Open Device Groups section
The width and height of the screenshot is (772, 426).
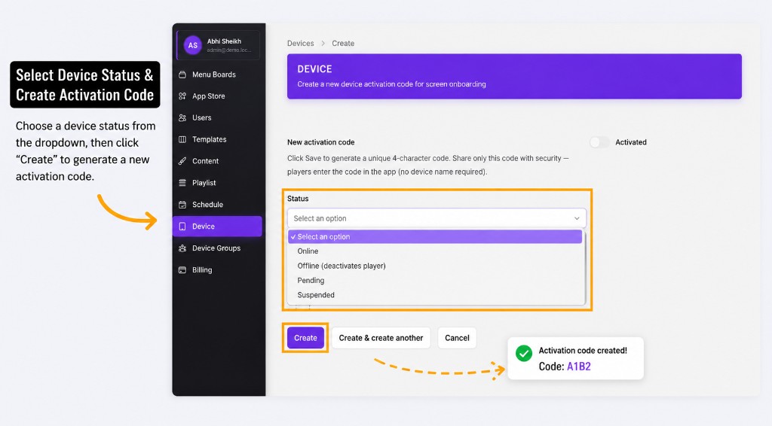pyautogui.click(x=217, y=248)
